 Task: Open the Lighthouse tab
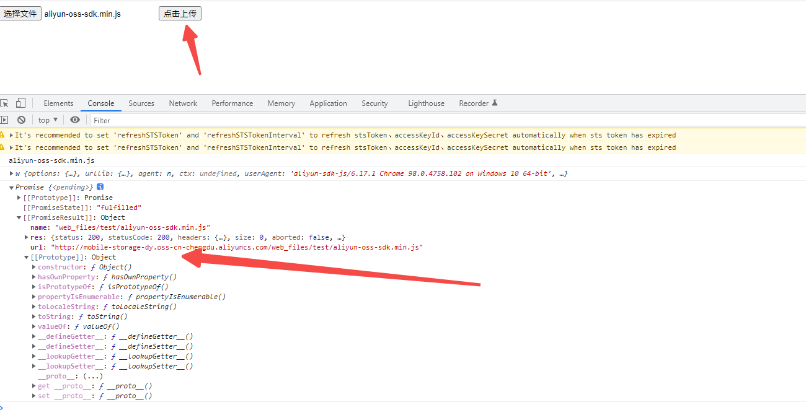pyautogui.click(x=426, y=103)
